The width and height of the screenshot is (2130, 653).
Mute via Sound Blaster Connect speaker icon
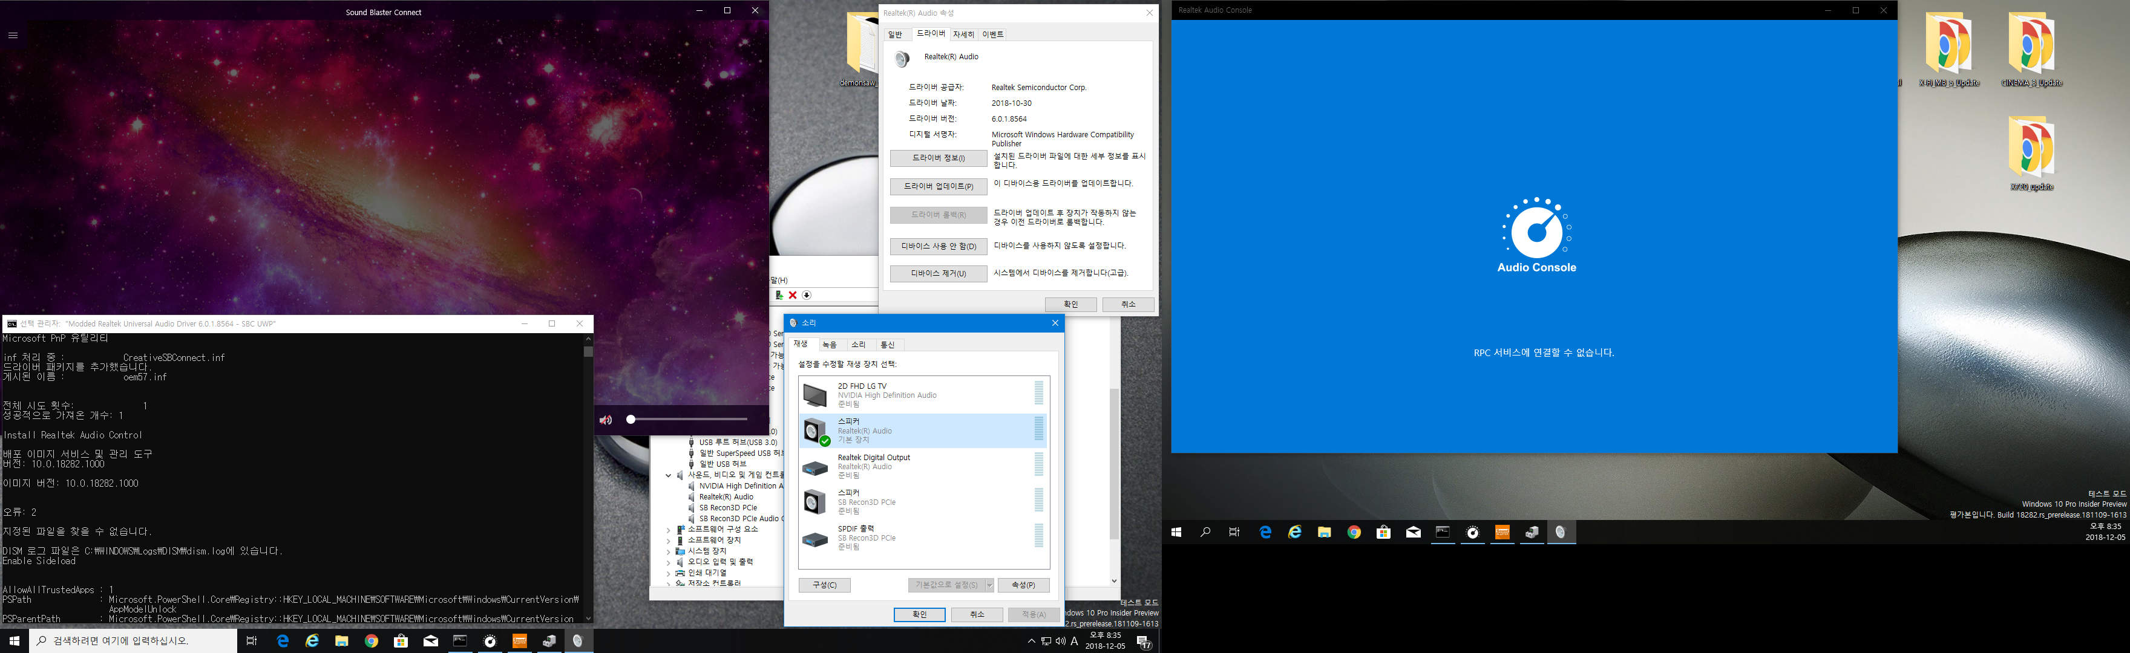[605, 420]
